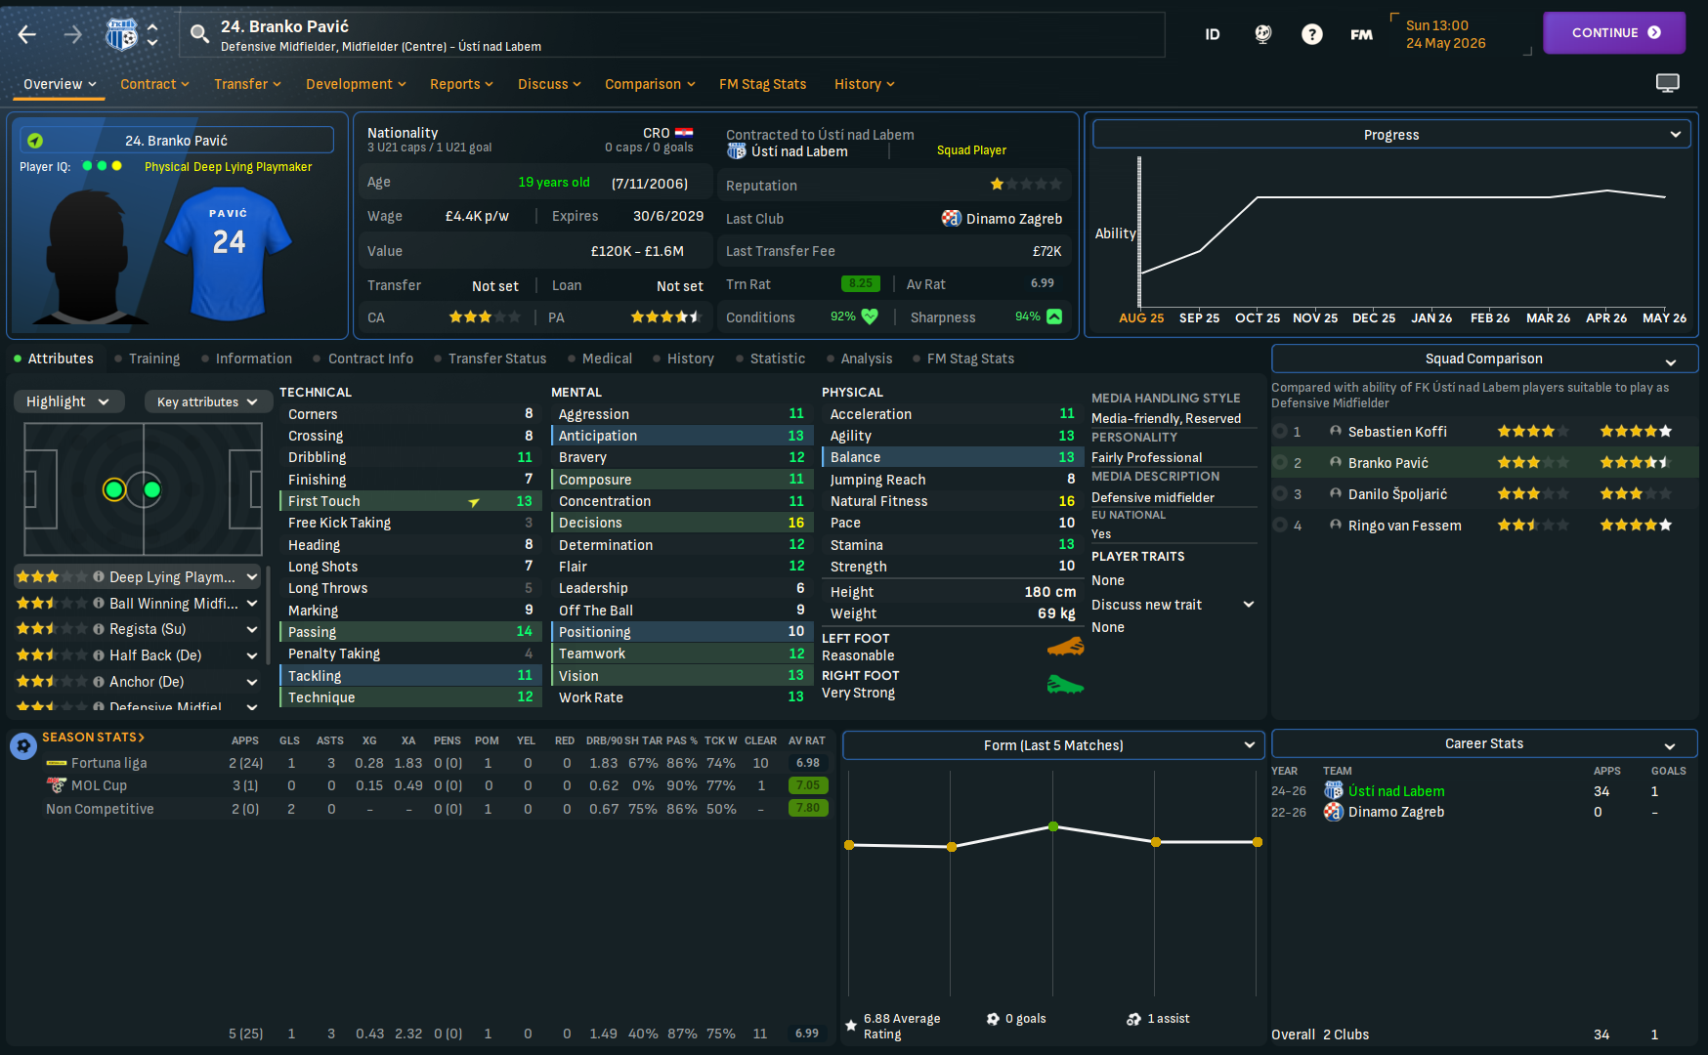The width and height of the screenshot is (1708, 1055).
Task: Open the Career Stats dropdown
Action: point(1484,743)
